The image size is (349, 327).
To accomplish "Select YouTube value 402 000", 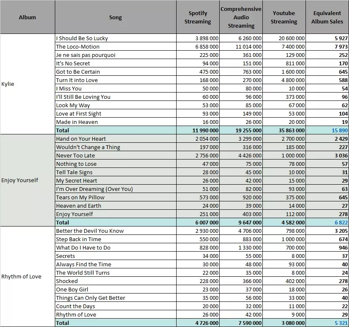I will point(284,281).
